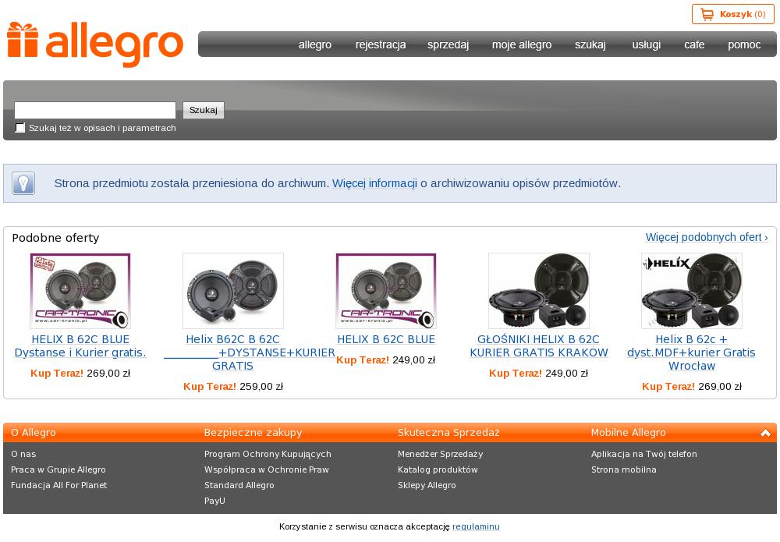Click the Szukaj search button

click(204, 110)
